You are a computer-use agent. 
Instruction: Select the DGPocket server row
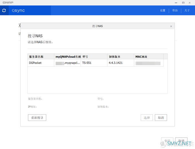95,63
